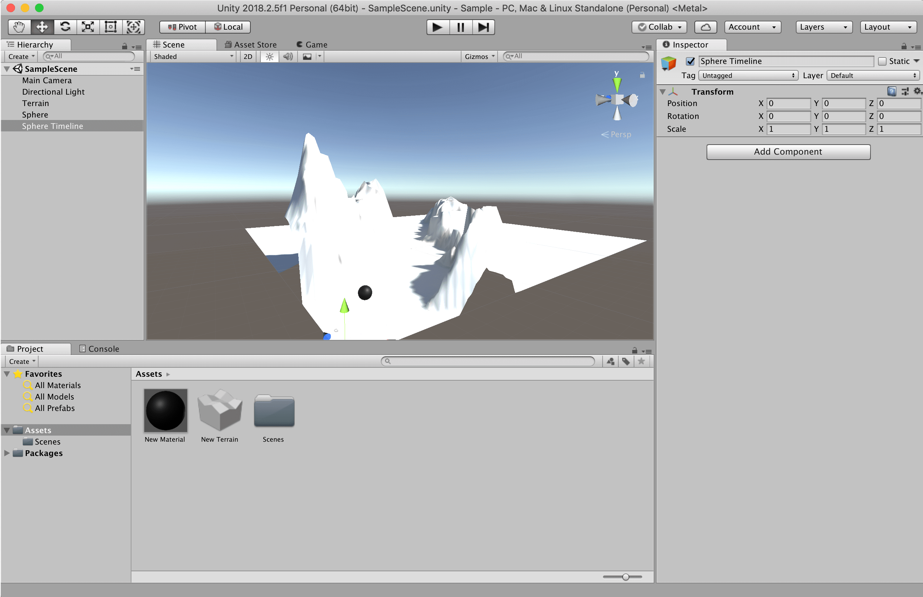Select the Project tab
923x597 pixels.
tap(36, 349)
